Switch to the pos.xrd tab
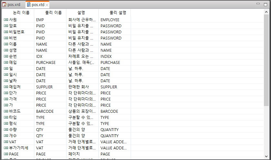The height and width of the screenshot is (160, 271). [x=11, y=4]
